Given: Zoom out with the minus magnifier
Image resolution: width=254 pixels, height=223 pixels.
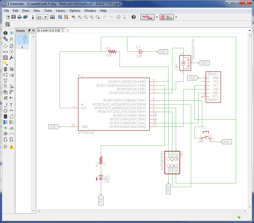Looking at the screenshot, I should pos(85,17).
